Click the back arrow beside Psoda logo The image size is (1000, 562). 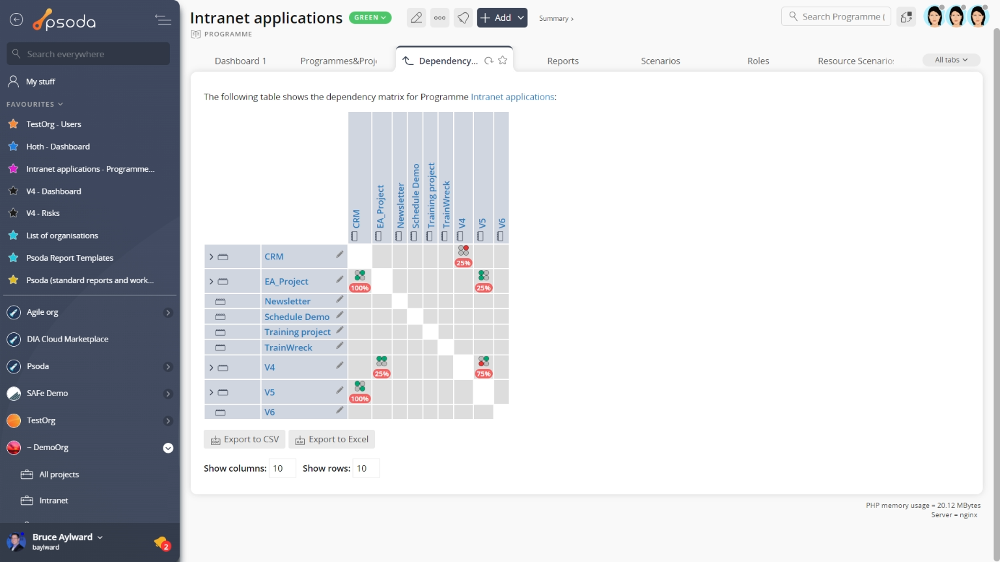click(x=16, y=20)
